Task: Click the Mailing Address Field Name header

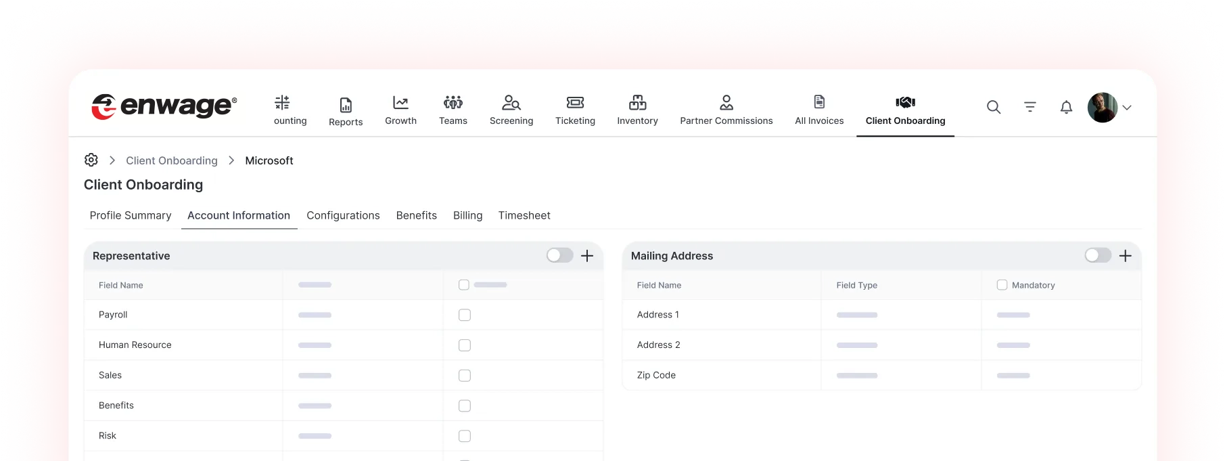Action: pos(659,285)
